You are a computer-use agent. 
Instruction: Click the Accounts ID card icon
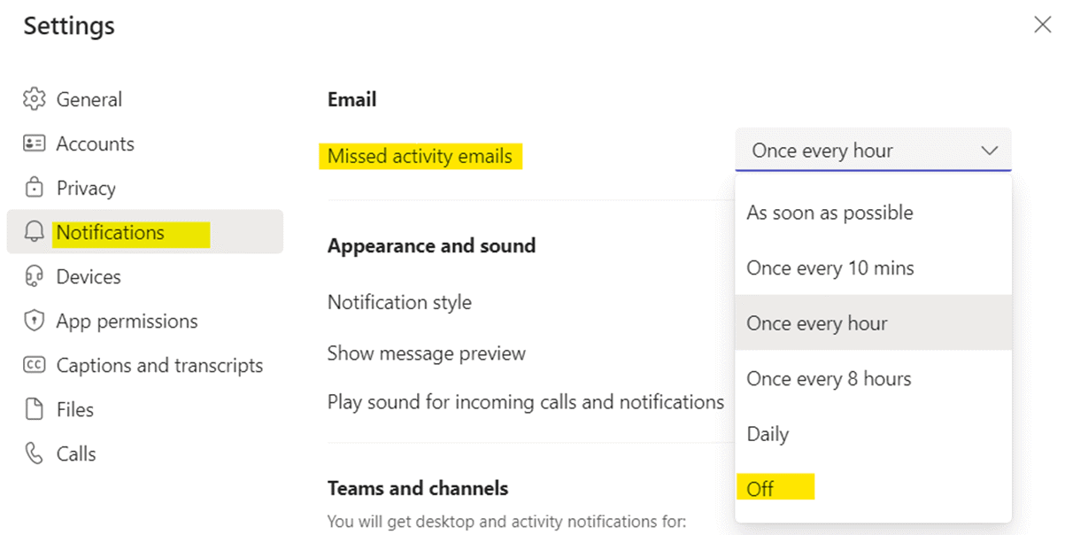(x=35, y=143)
